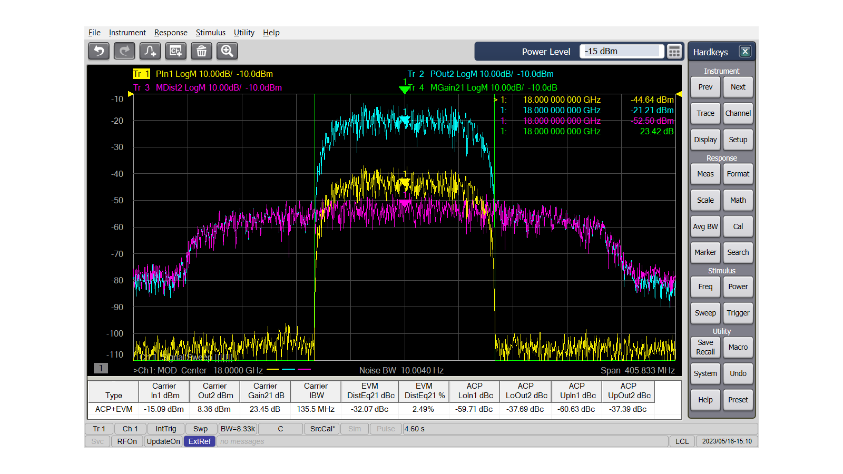Image resolution: width=843 pixels, height=474 pixels.
Task: Click the Swp status bar field
Action: 201,429
